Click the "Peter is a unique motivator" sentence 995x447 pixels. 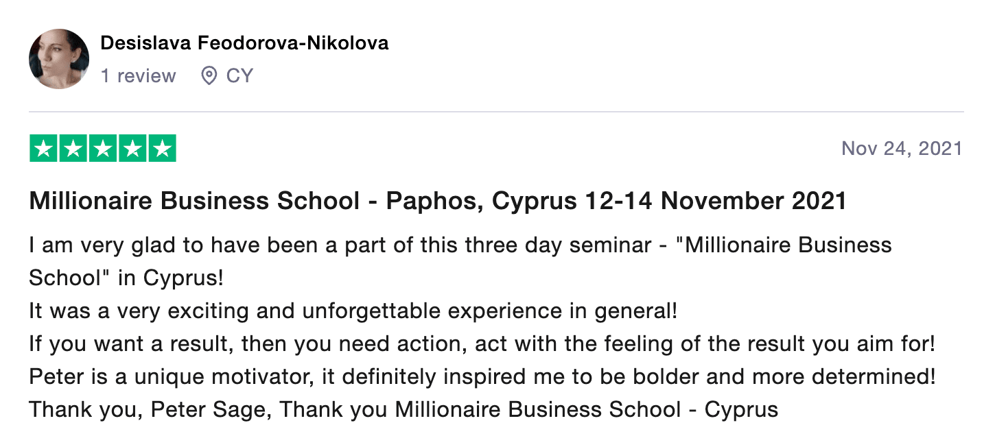click(x=482, y=377)
